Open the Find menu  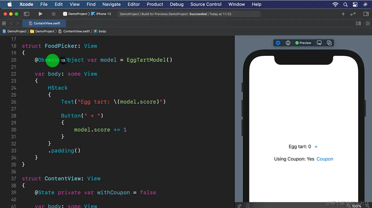tap(91, 4)
